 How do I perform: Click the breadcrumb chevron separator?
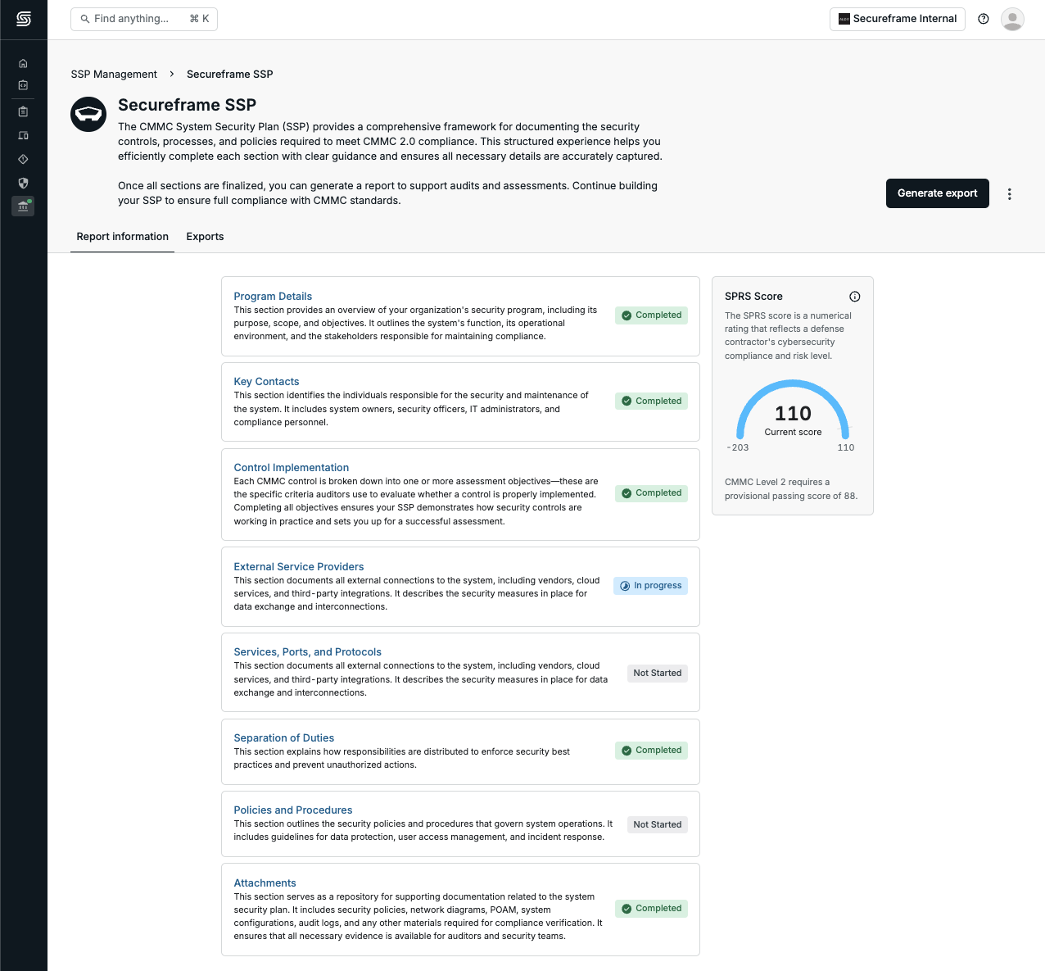[x=172, y=74]
